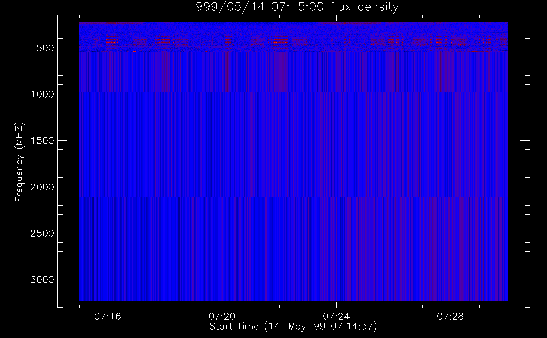Screen dimensions: 547x338
Task: Click the plot title '1999/05/14 07:15:00 flux density'
Action: coord(293,7)
